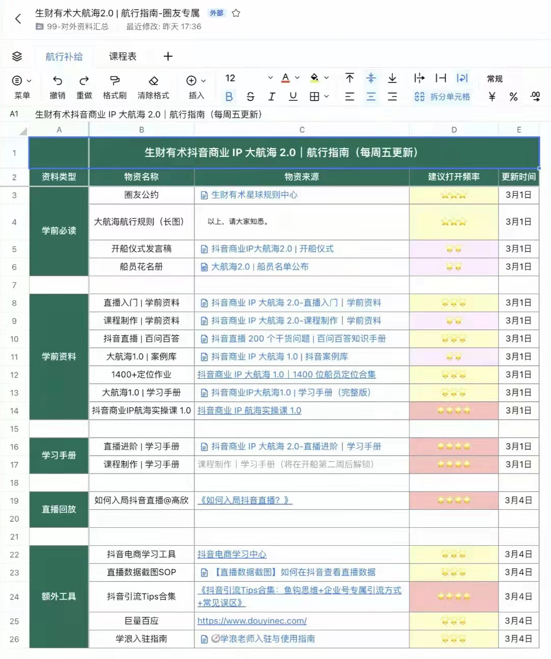Apply the red font color
The height and width of the screenshot is (659, 551).
pos(286,78)
